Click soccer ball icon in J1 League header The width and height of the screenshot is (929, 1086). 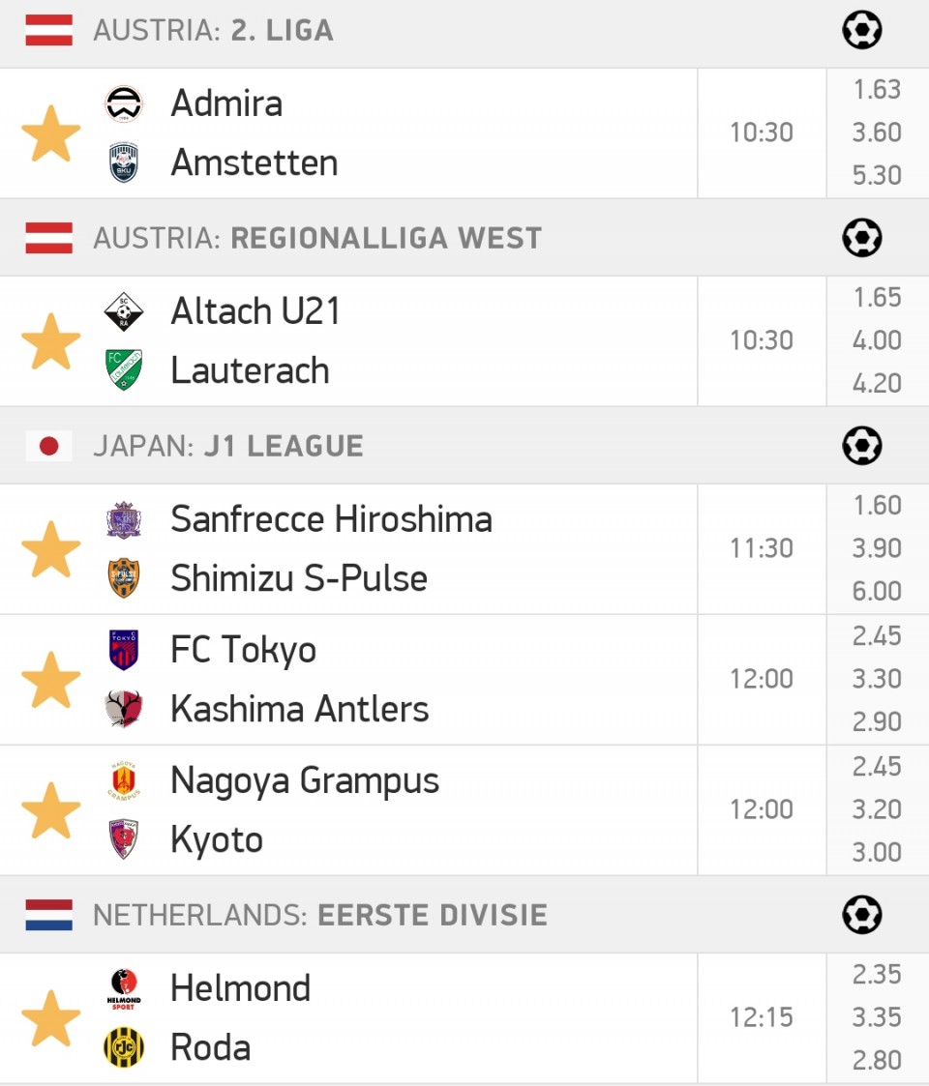click(x=862, y=446)
